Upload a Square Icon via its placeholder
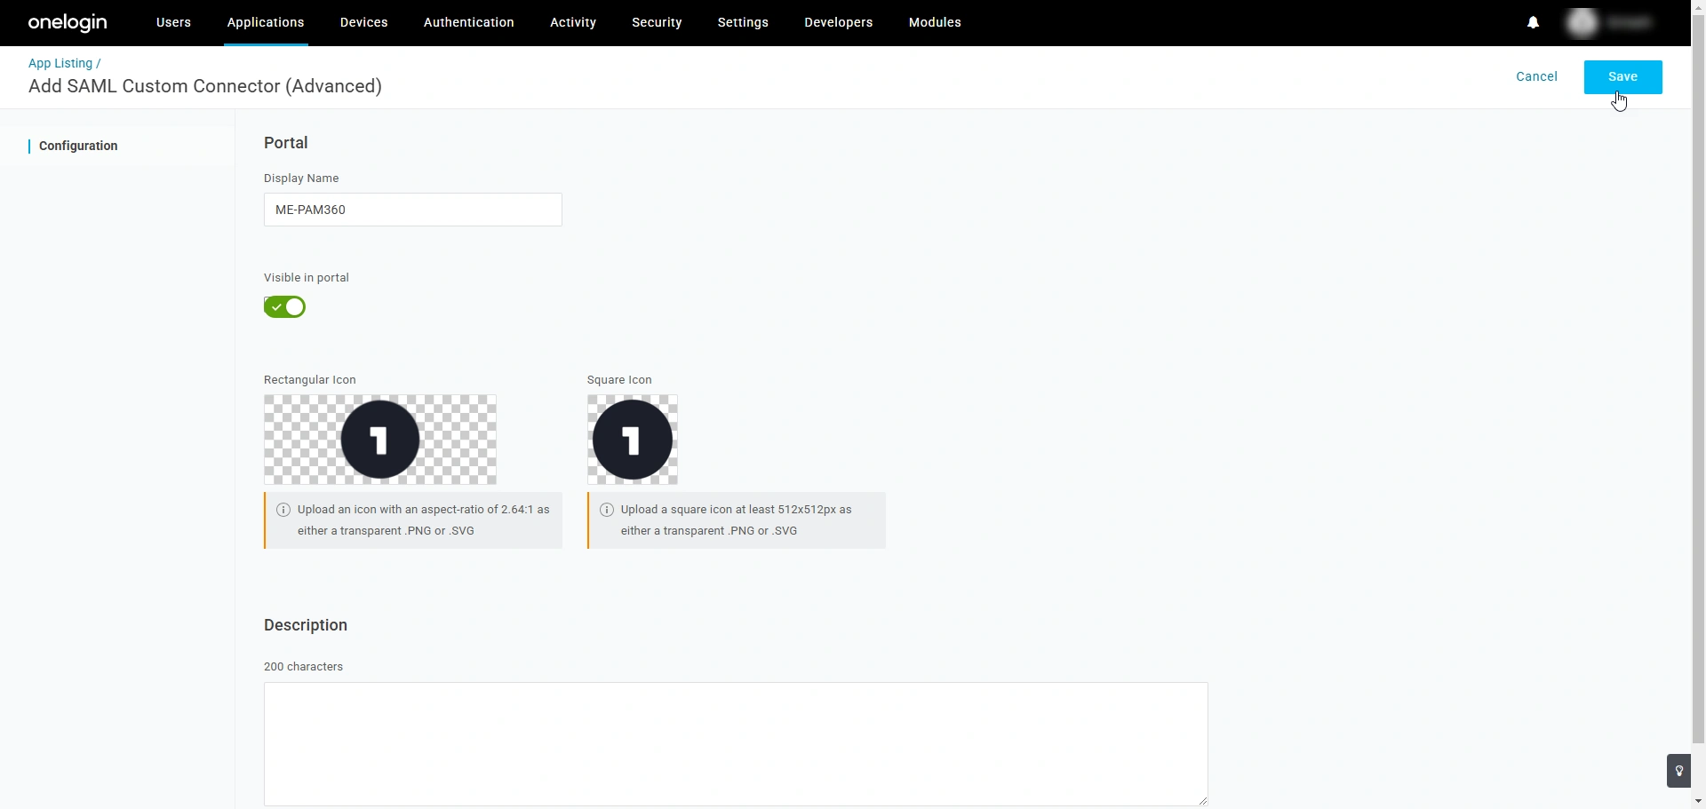This screenshot has width=1706, height=809. 632,440
